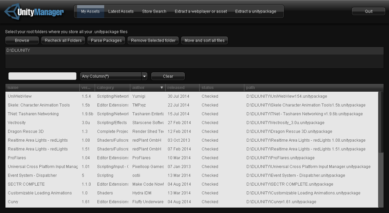Select Skele: Character Animation Tools row
Image resolution: width=389 pixels, height=213 pixels.
point(192,105)
